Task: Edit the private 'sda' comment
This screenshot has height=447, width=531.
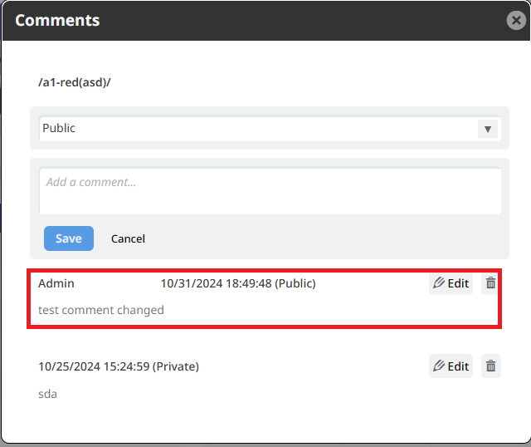Action: [451, 366]
